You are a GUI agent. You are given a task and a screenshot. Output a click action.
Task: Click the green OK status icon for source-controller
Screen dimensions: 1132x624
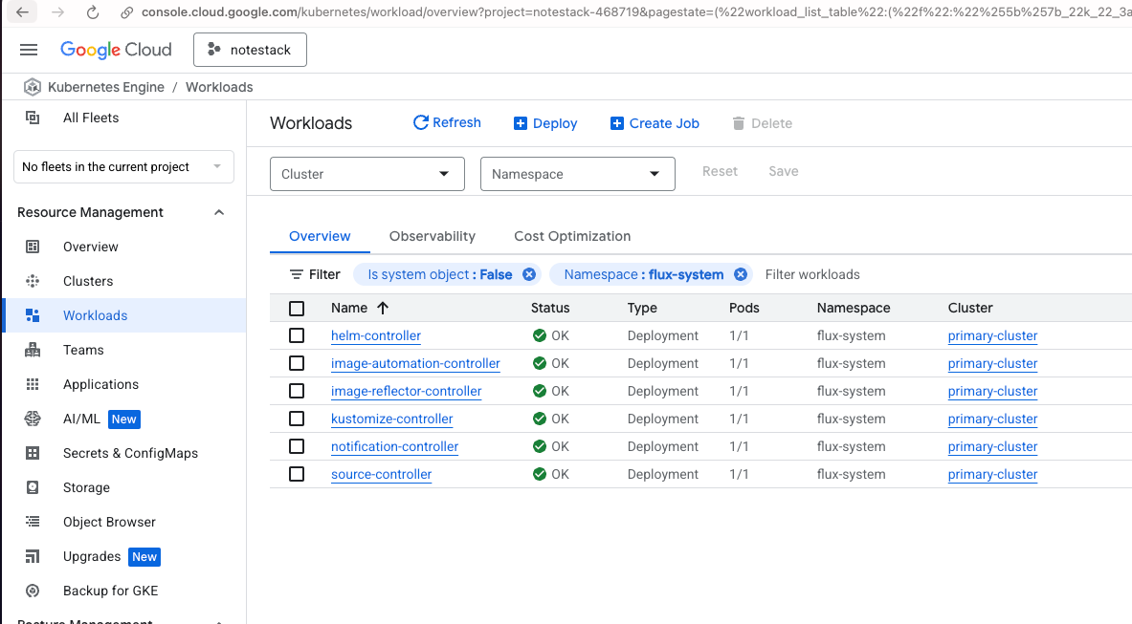tap(540, 474)
